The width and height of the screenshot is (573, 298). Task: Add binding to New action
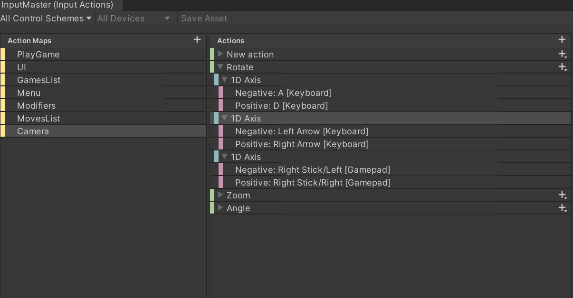point(563,55)
